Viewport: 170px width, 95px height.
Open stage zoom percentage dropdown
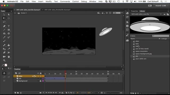pos(122,13)
